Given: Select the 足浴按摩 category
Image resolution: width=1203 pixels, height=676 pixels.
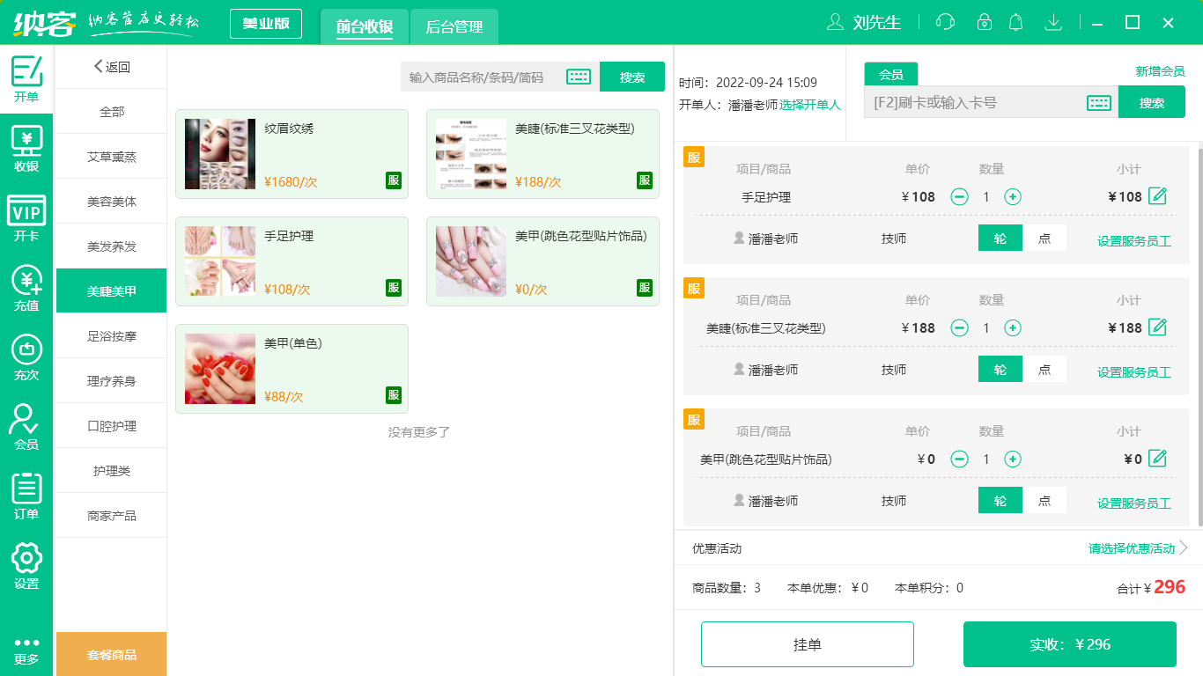Looking at the screenshot, I should pyautogui.click(x=111, y=335).
